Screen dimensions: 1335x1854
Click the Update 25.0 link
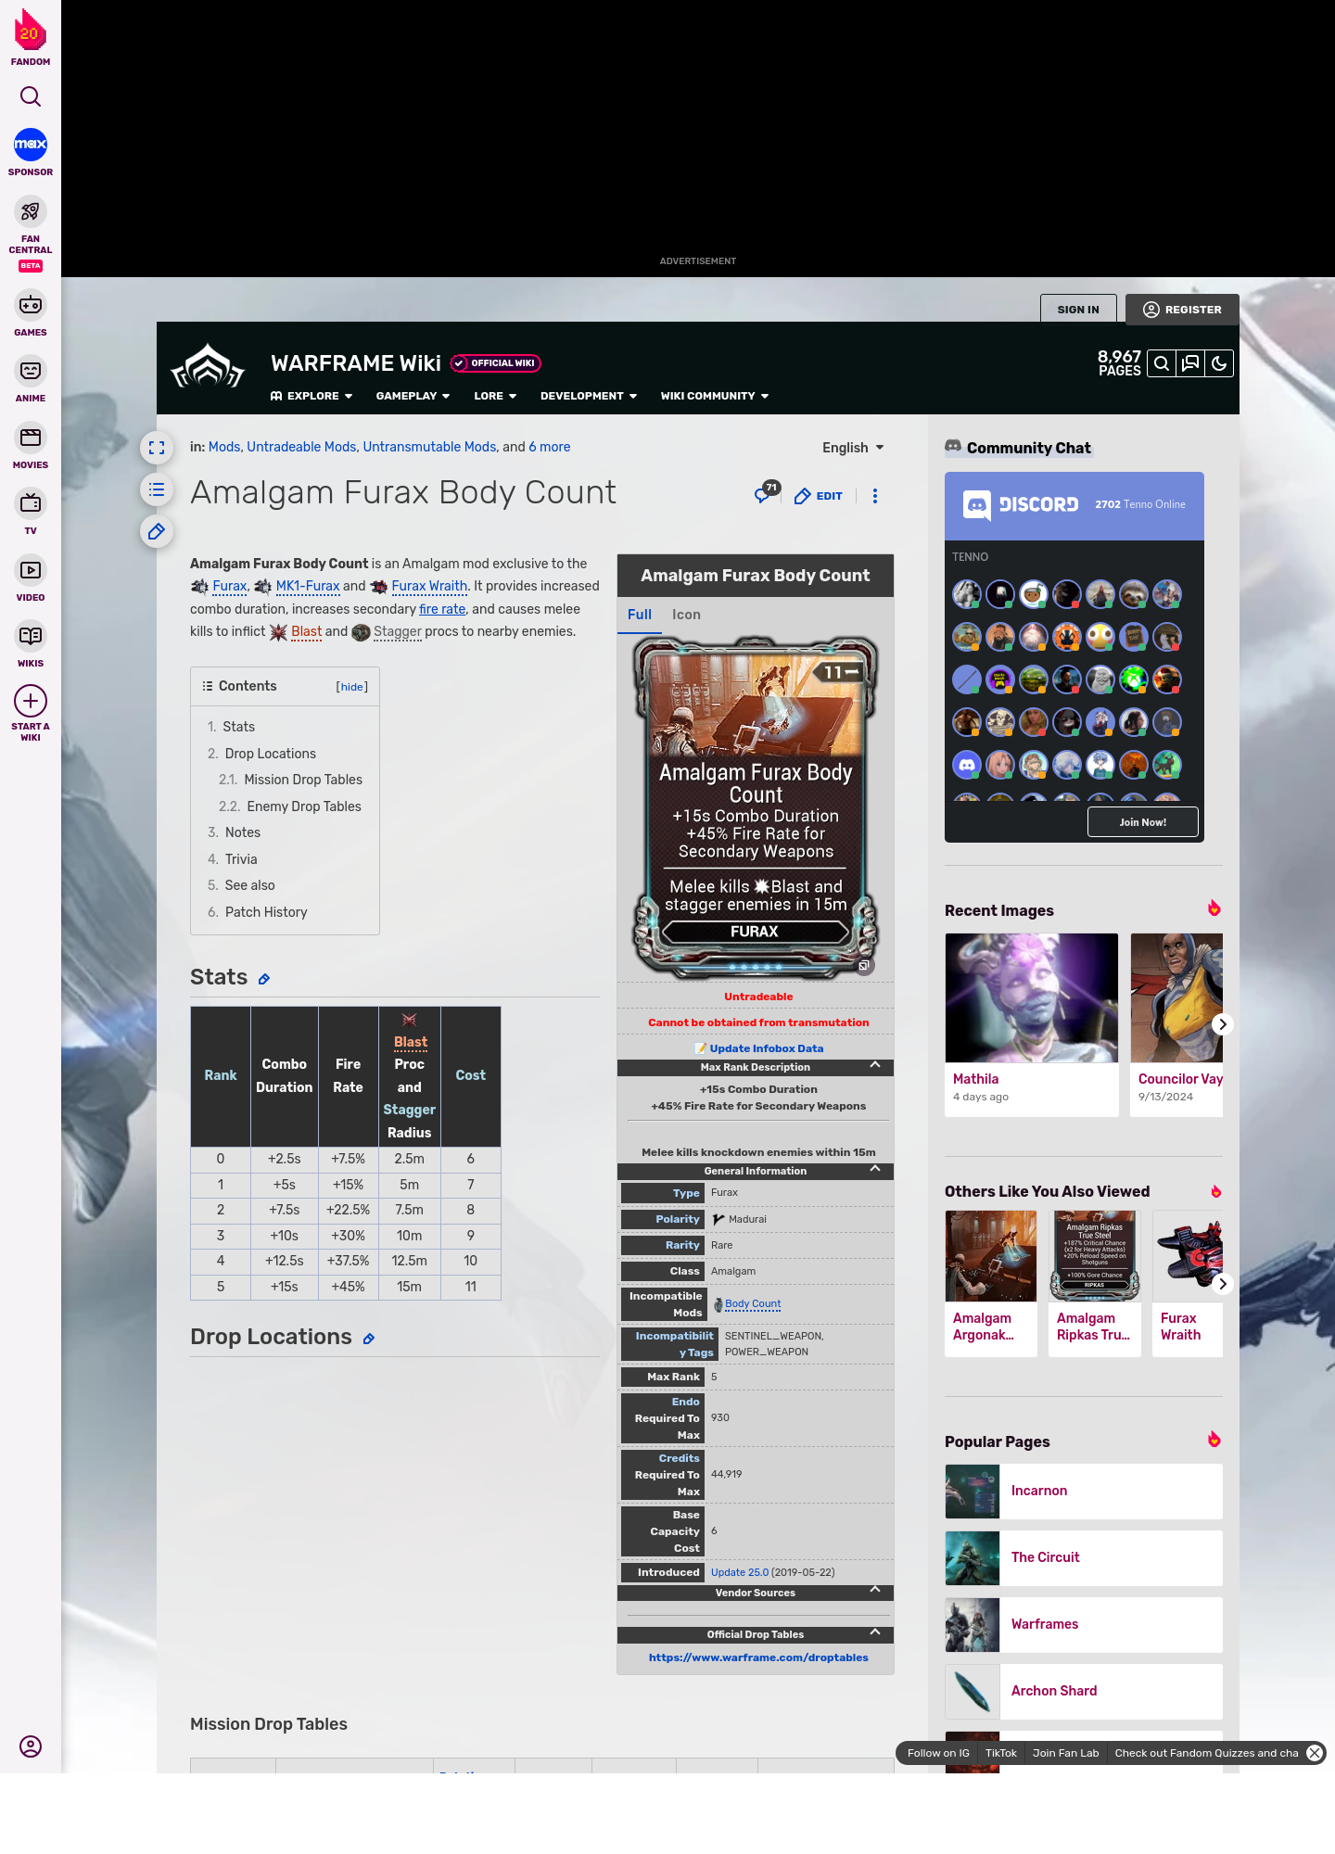click(x=740, y=1572)
